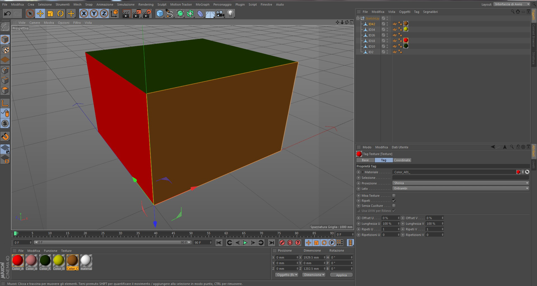Select the red Color_A material swatch
Image resolution: width=537 pixels, height=286 pixels.
(x=18, y=260)
